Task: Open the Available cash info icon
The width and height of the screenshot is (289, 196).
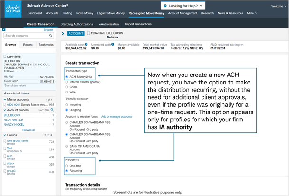Action: [86, 44]
